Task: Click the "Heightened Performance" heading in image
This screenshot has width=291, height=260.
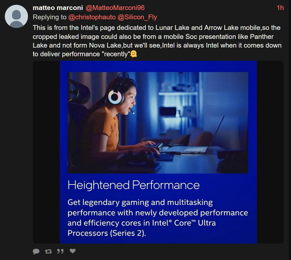Action: tap(134, 185)
